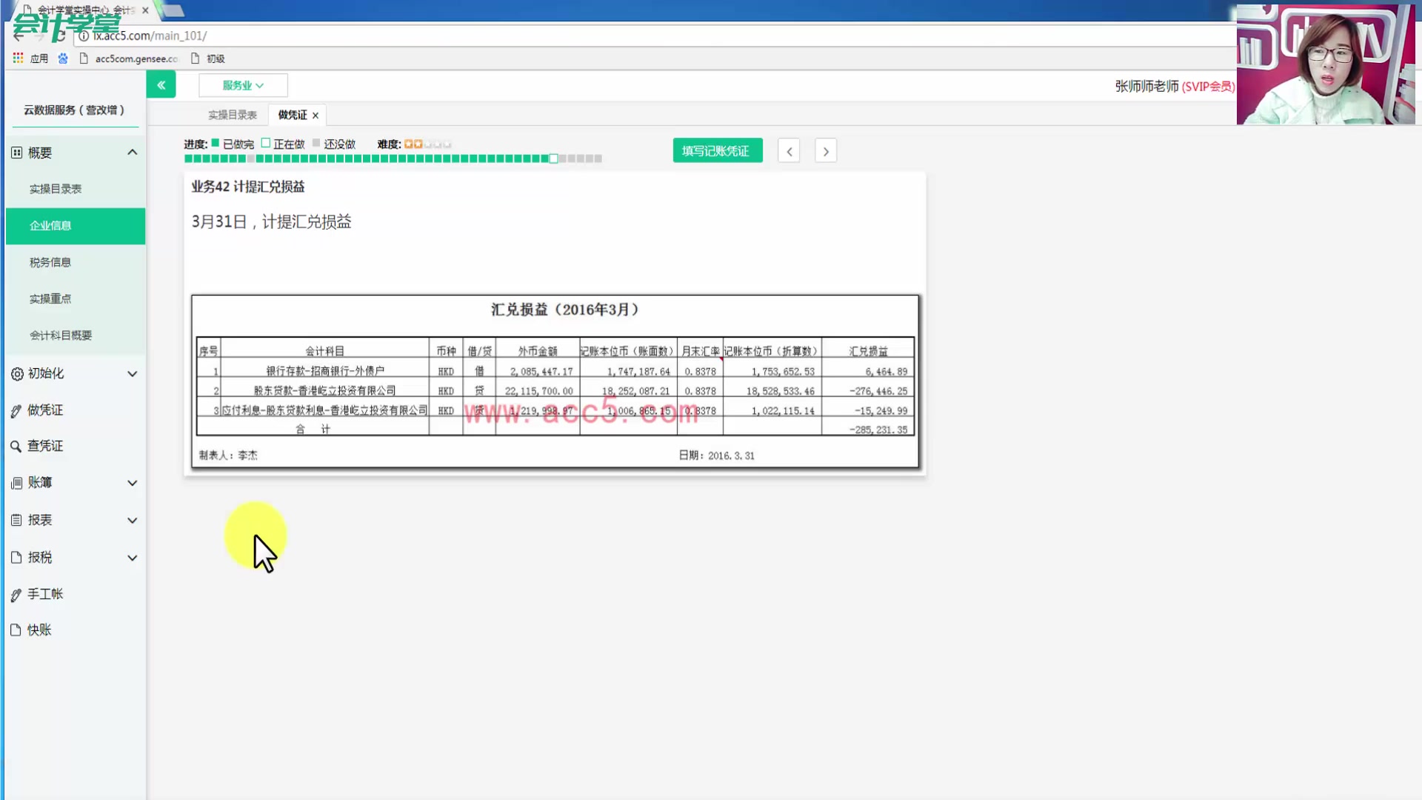The width and height of the screenshot is (1422, 800).
Task: Click inside the browser address bar
Action: 370,35
